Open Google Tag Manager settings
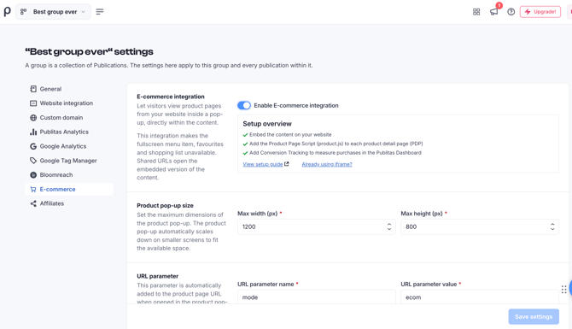572x329 pixels. point(69,161)
